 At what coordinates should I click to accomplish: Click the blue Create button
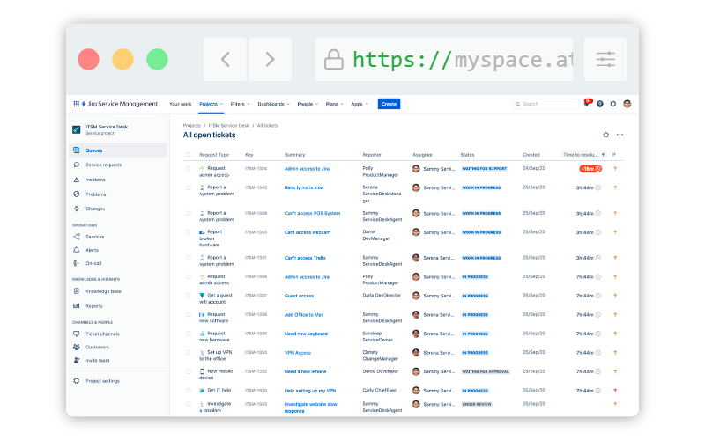pyautogui.click(x=389, y=104)
